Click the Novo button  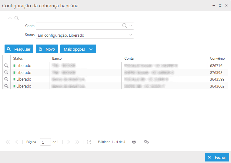coord(47,49)
